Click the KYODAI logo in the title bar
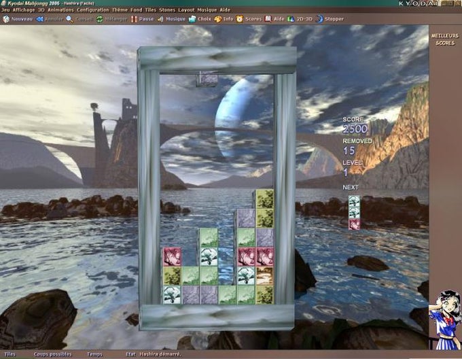Image resolution: width=462 pixels, height=359 pixels. [419, 3]
